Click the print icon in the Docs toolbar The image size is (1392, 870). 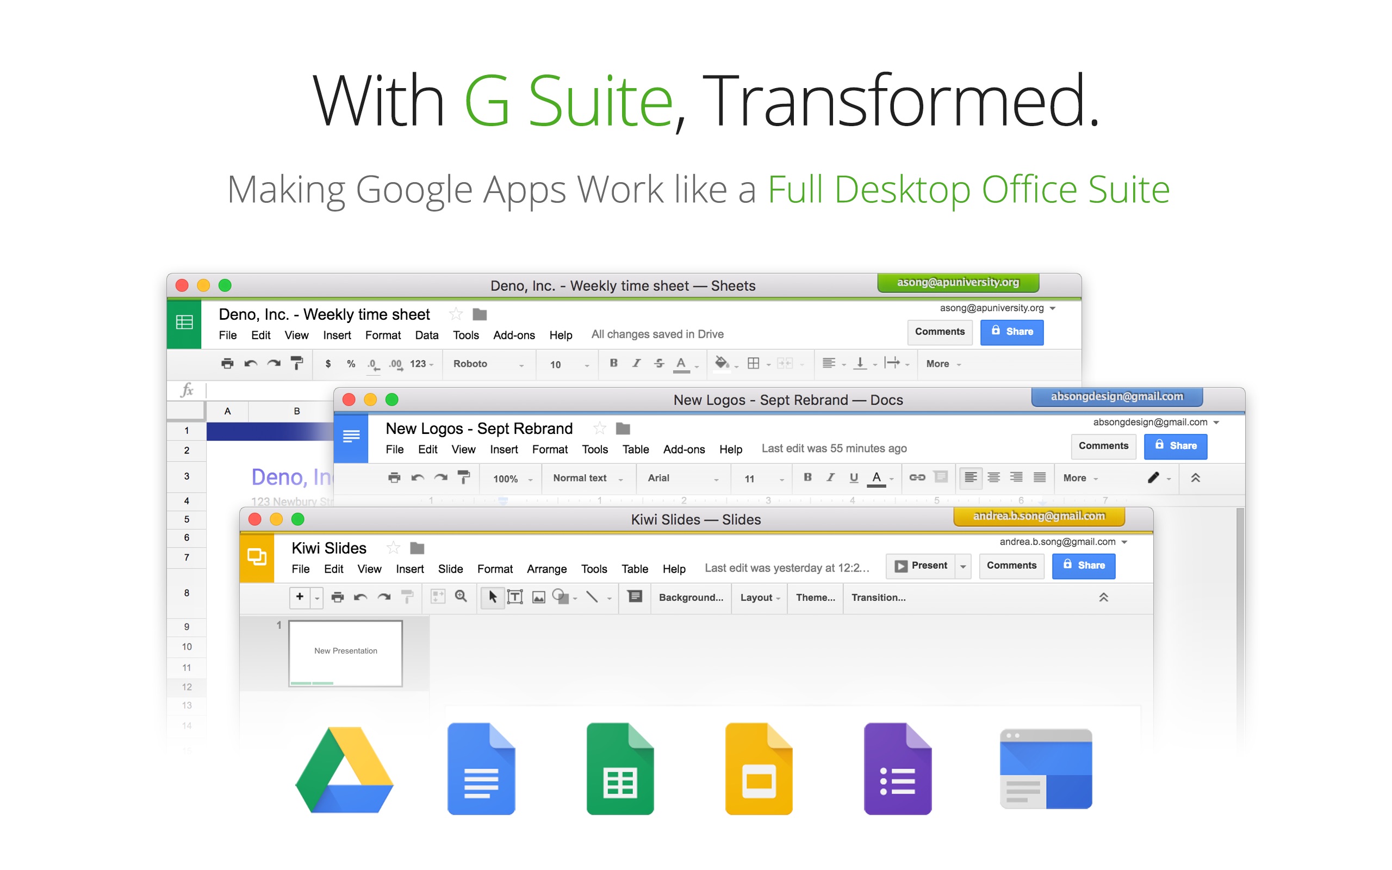[x=394, y=477]
